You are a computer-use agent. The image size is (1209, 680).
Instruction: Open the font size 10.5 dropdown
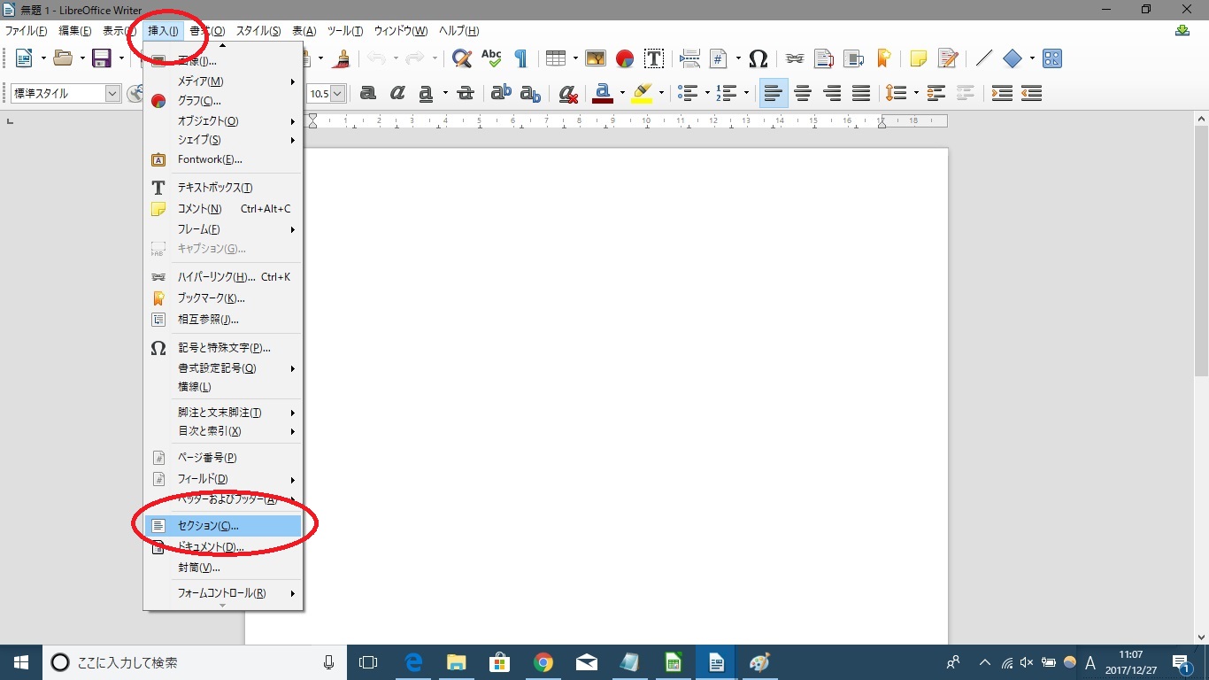pyautogui.click(x=337, y=93)
